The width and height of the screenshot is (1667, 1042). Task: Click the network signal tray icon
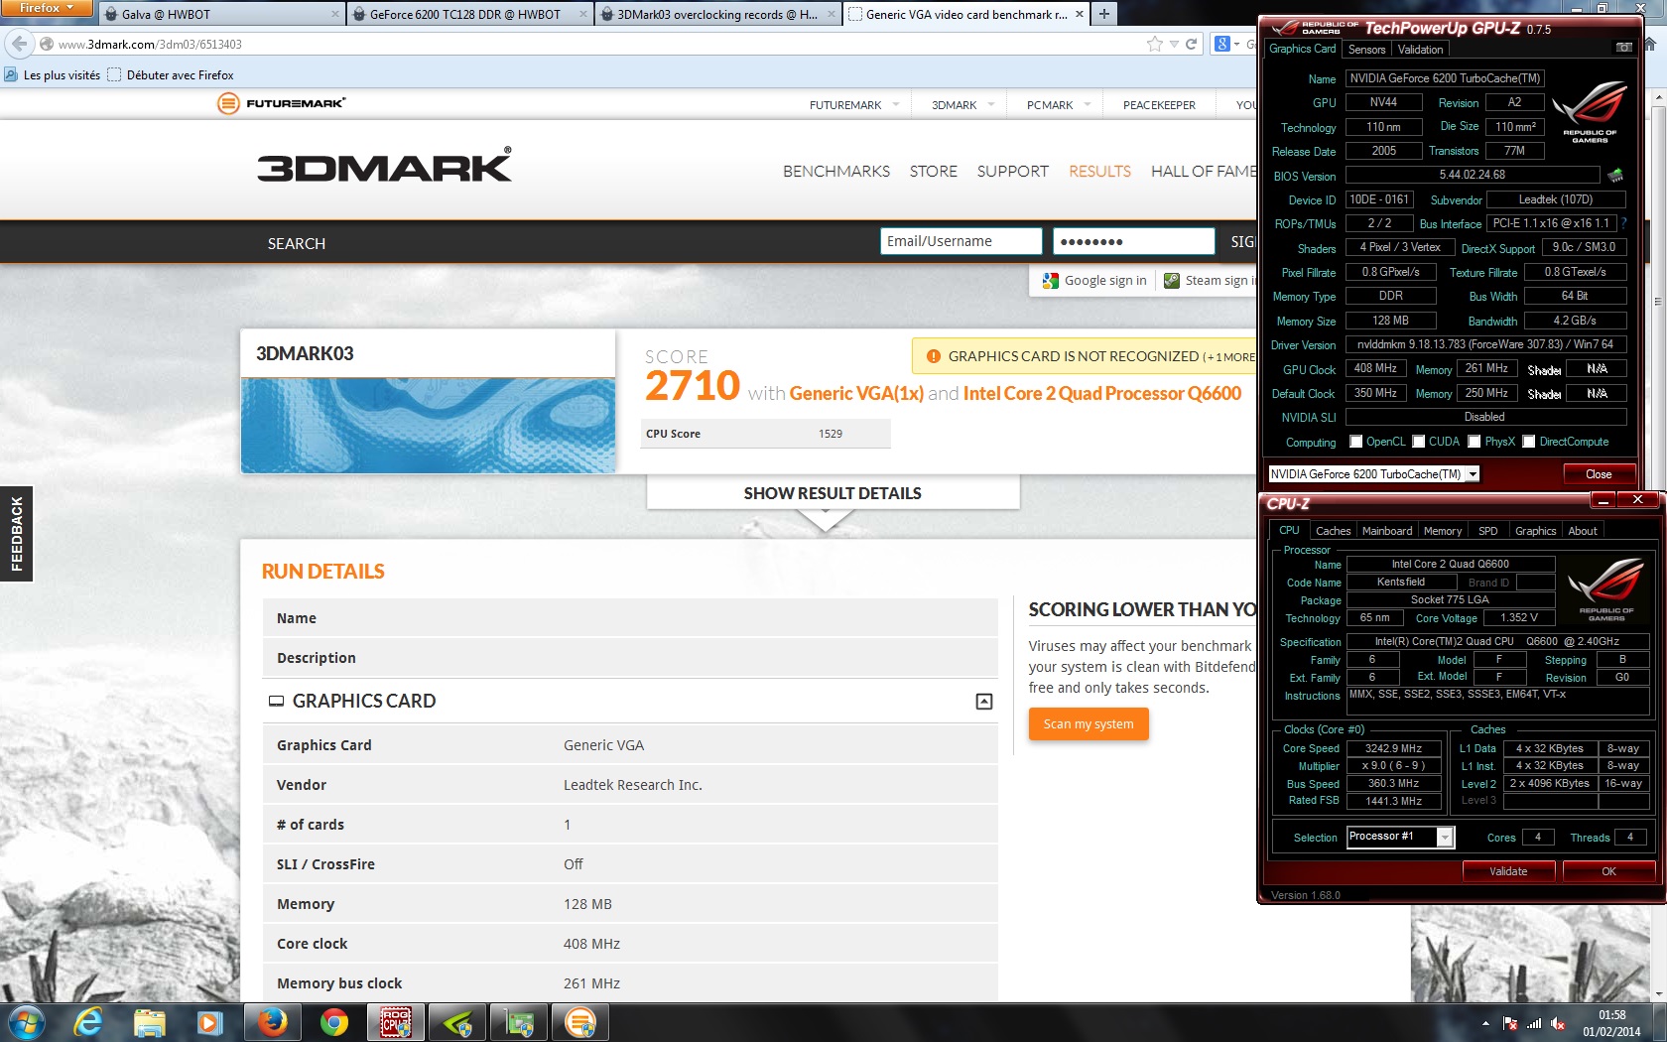pyautogui.click(x=1534, y=1023)
